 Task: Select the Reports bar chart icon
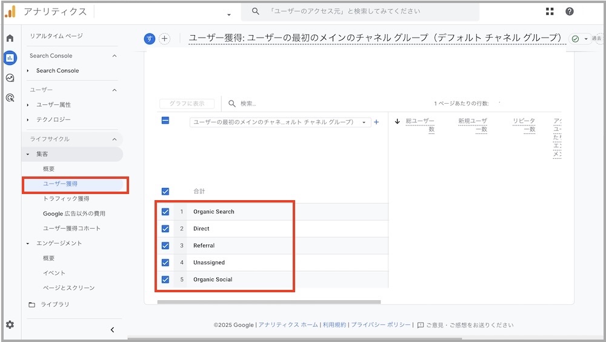10,58
